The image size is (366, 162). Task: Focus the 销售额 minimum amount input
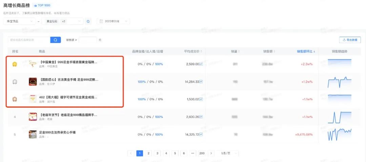click(x=87, y=40)
